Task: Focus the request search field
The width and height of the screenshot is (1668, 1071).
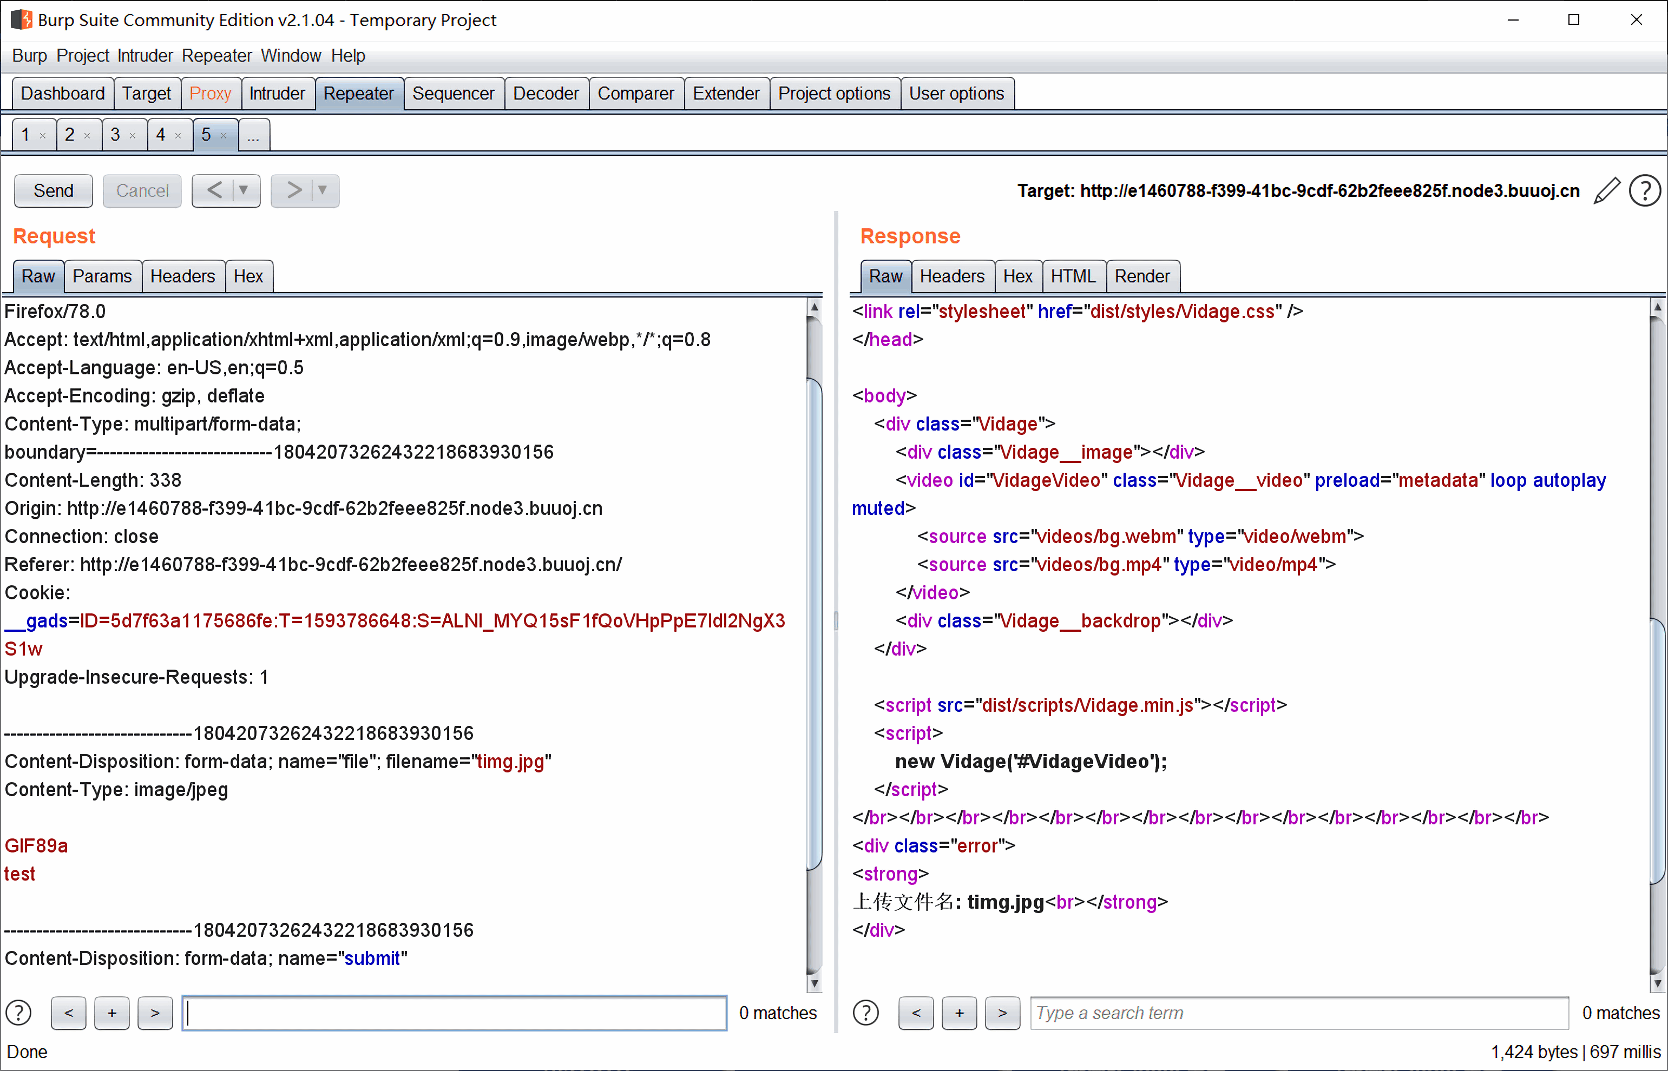Action: point(455,1013)
